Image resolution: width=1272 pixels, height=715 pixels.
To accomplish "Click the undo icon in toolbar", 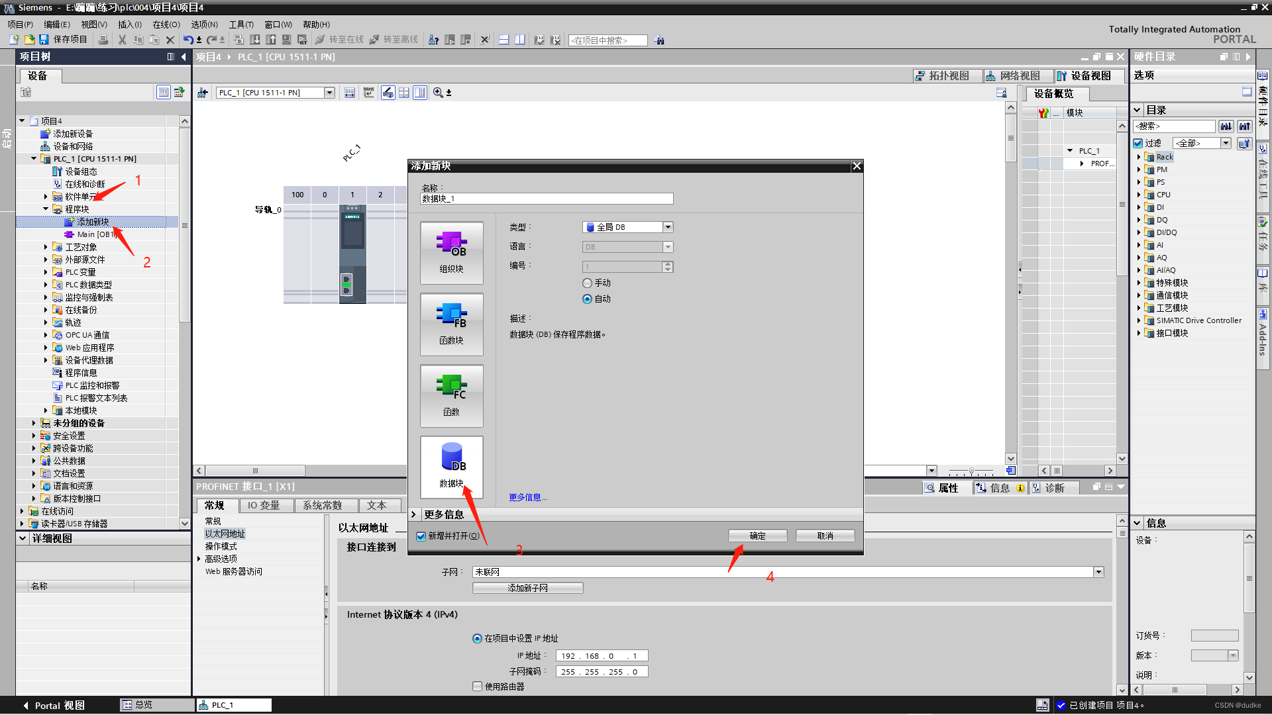I will tap(188, 40).
